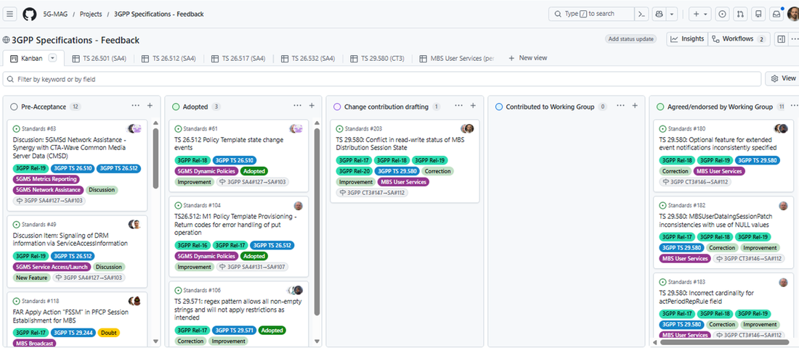Open Workflows
Screen dimensions: 799x348
[739, 39]
